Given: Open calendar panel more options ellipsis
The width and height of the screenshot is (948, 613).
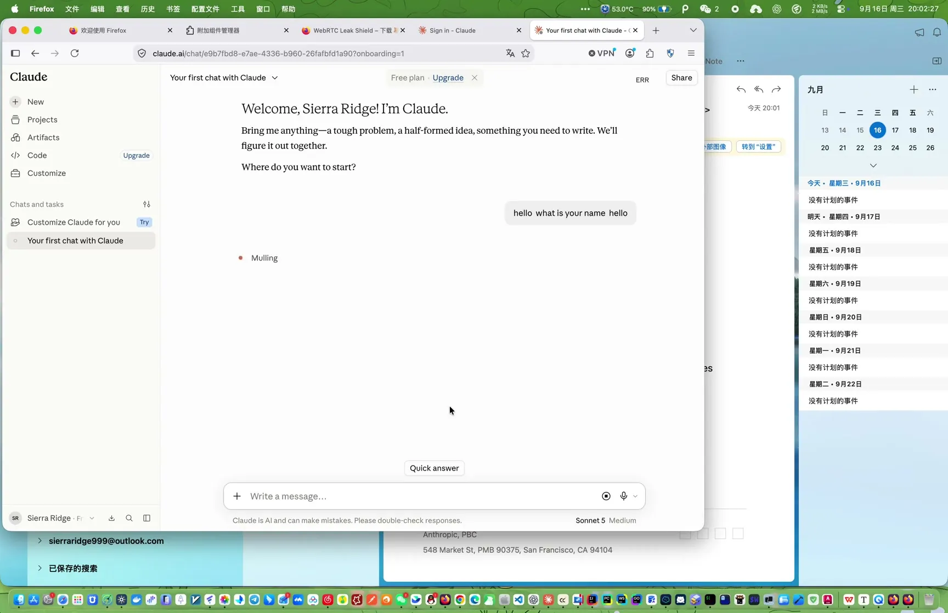Looking at the screenshot, I should (x=933, y=89).
